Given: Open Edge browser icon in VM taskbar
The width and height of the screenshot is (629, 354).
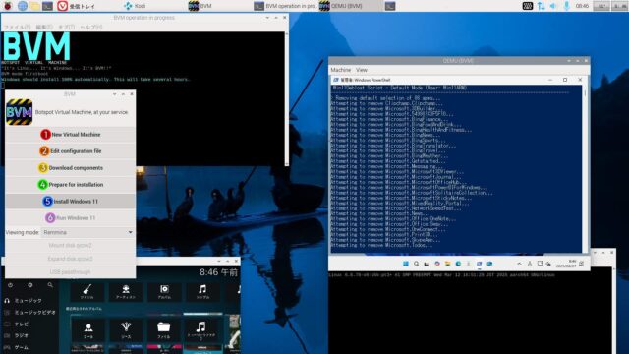Looking at the screenshot, I should [x=458, y=264].
